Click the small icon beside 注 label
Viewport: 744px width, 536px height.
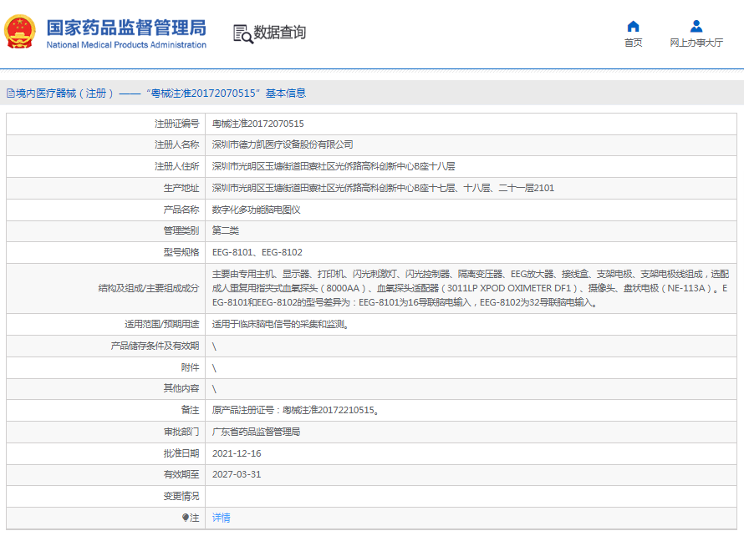click(x=186, y=518)
